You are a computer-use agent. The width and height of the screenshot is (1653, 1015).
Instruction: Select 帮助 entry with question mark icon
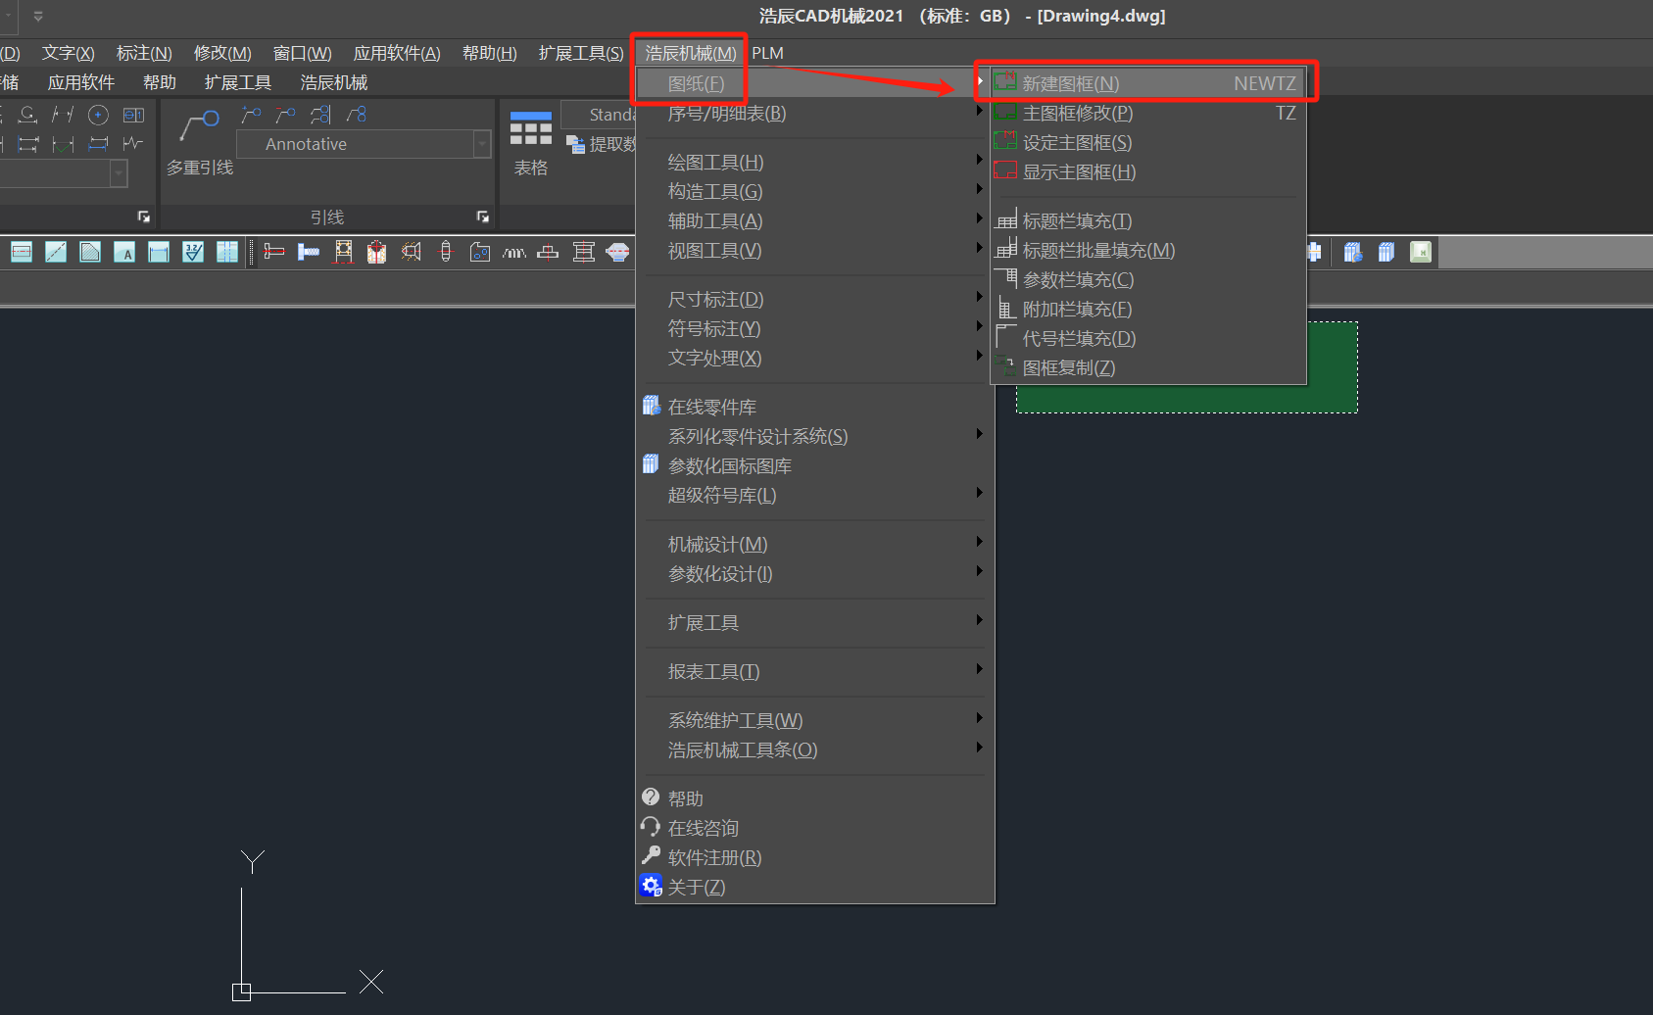click(814, 799)
